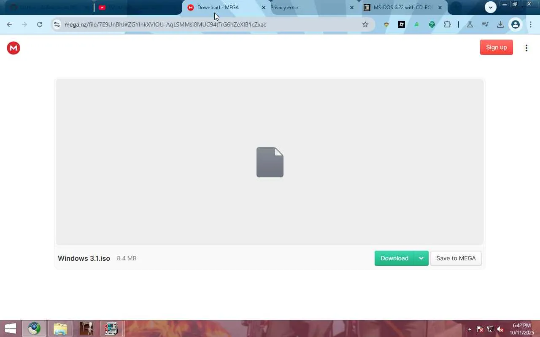Minimize the browser window
540x337 pixels.
(x=504, y=4)
